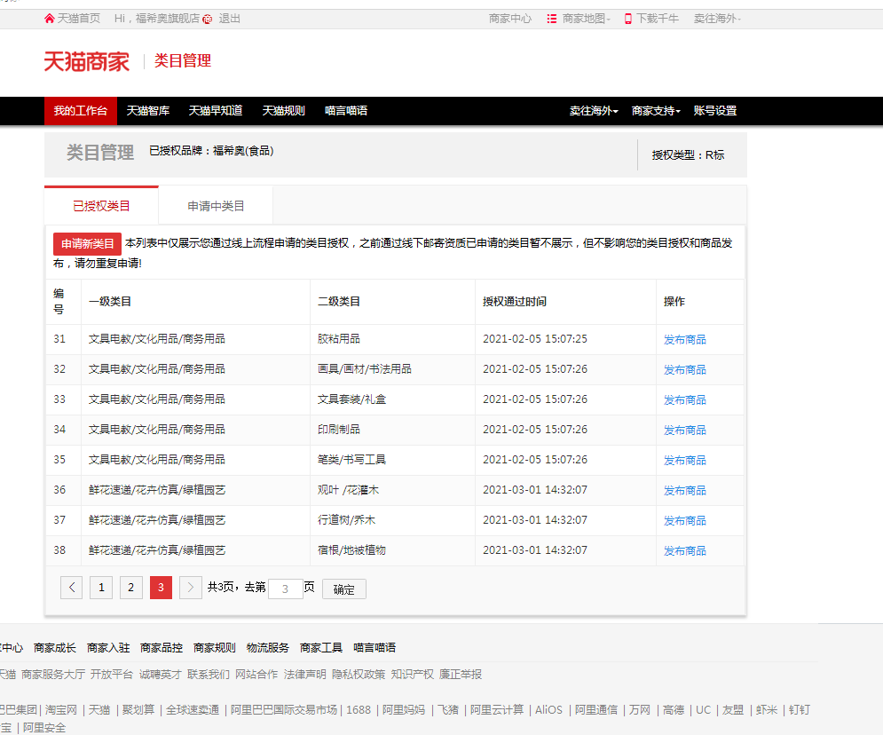This screenshot has height=735, width=883.
Task: Open the 商家中心 link in top bar
Action: pyautogui.click(x=510, y=19)
